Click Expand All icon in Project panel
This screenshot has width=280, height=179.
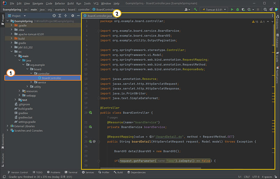pyautogui.click(x=60, y=16)
